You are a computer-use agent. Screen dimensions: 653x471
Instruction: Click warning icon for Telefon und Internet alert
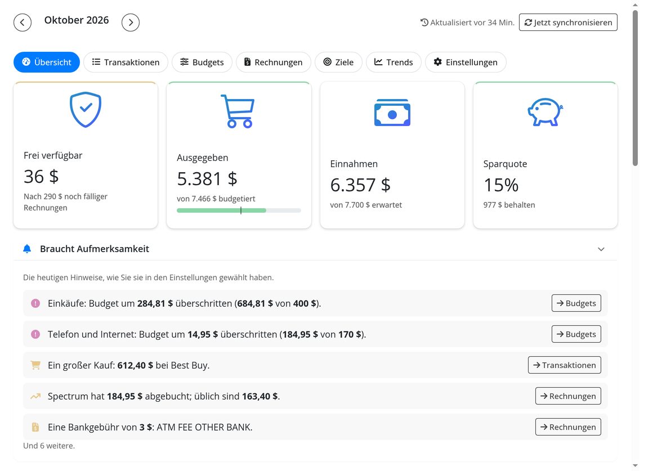tap(35, 334)
